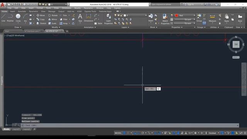Toggle grid display in status bar
This screenshot has height=139, width=247.
pos(124,133)
